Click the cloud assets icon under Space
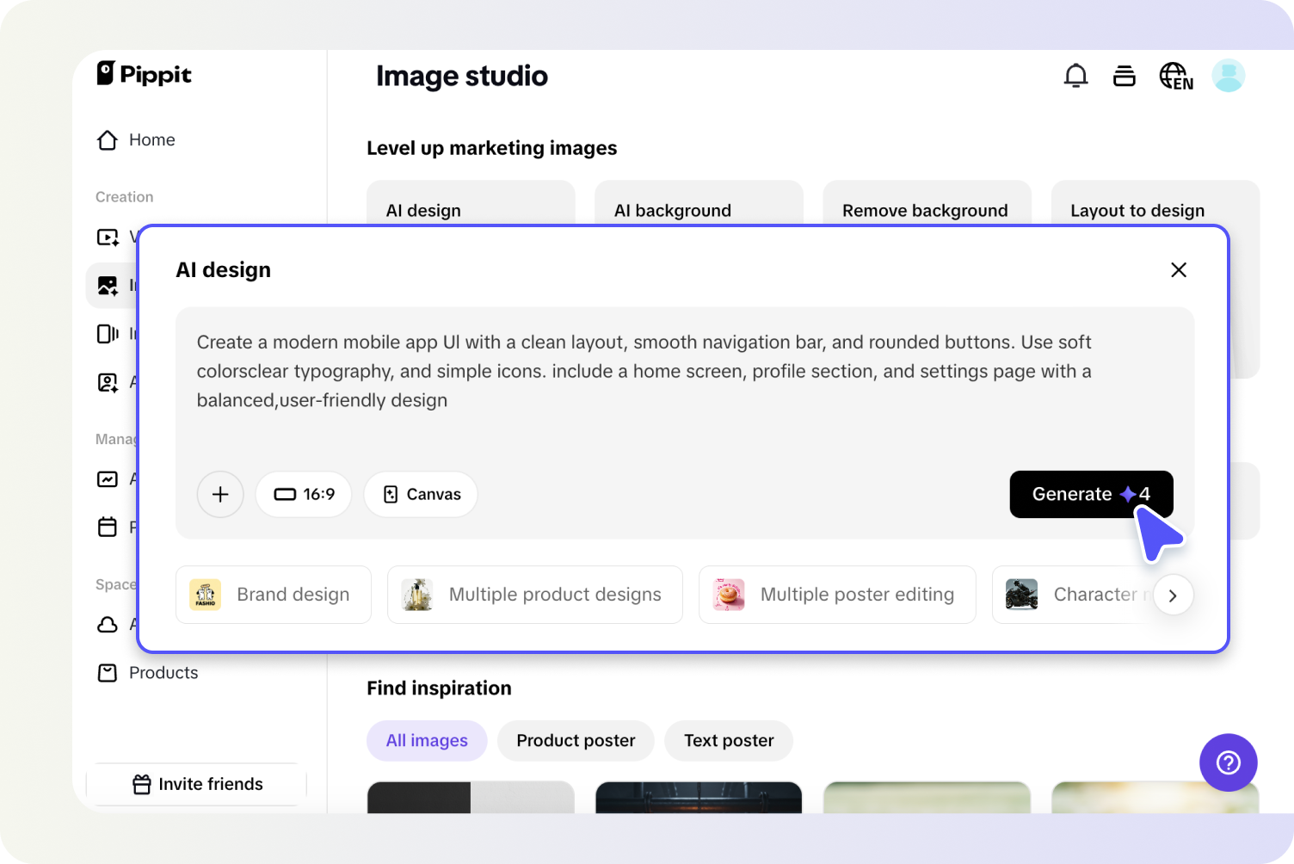Viewport: 1294px width, 864px height. (x=107, y=625)
